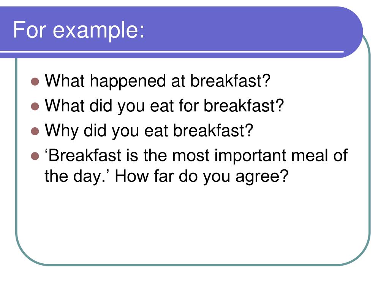The height and width of the screenshot is (291, 389).
Task: Click the bullet before 'Why did you eat'
Action: pyautogui.click(x=35, y=131)
